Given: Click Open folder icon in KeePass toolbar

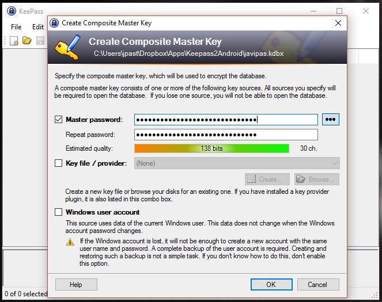Looking at the screenshot, I should point(27,40).
